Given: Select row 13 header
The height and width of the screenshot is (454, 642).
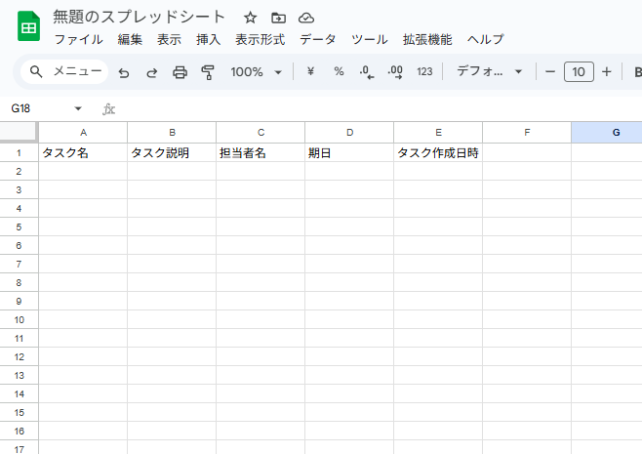Looking at the screenshot, I should (x=19, y=375).
